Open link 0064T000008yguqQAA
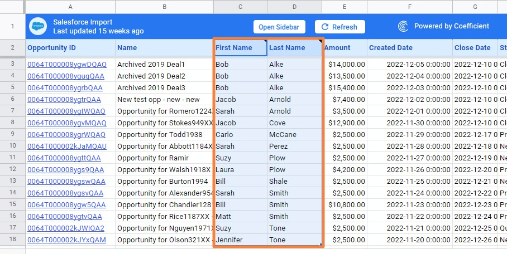This screenshot has height=254, width=507. coord(66,76)
